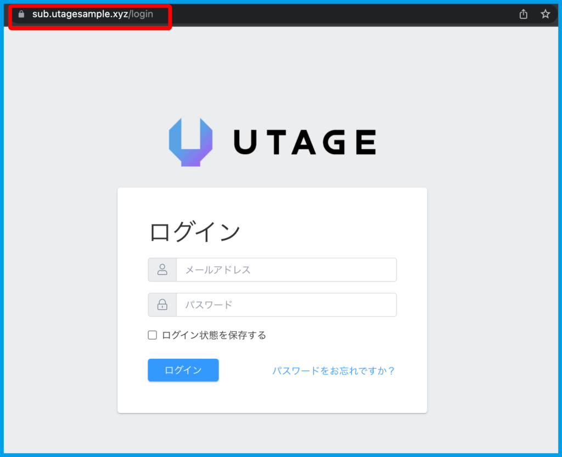Click the gray page background below the card
The height and width of the screenshot is (457, 562).
[274, 433]
